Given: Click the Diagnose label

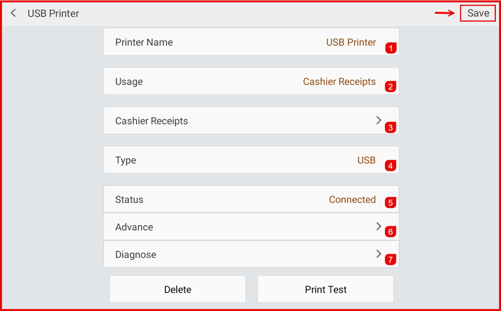Looking at the screenshot, I should pyautogui.click(x=135, y=255).
